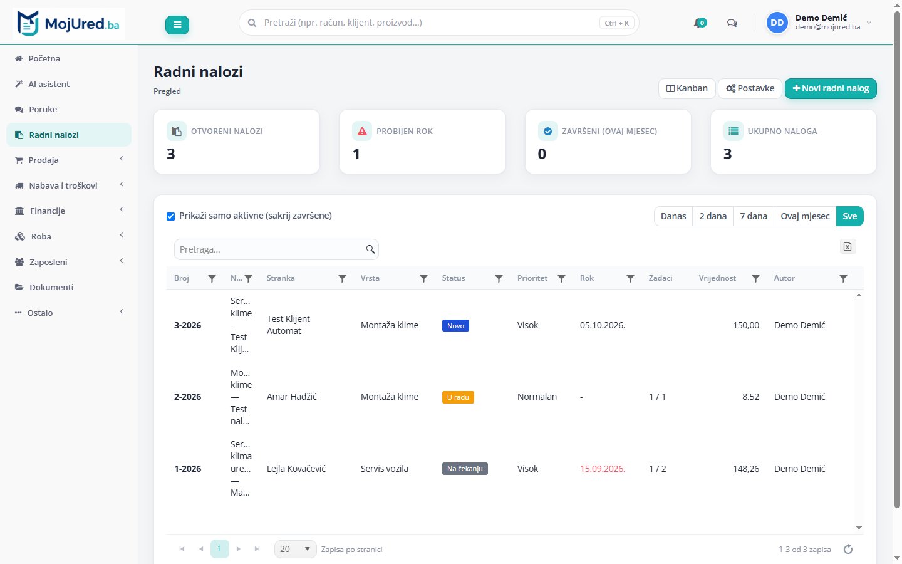902x564 pixels.
Task: Open the Stranka column filter icon
Action: (x=342, y=279)
